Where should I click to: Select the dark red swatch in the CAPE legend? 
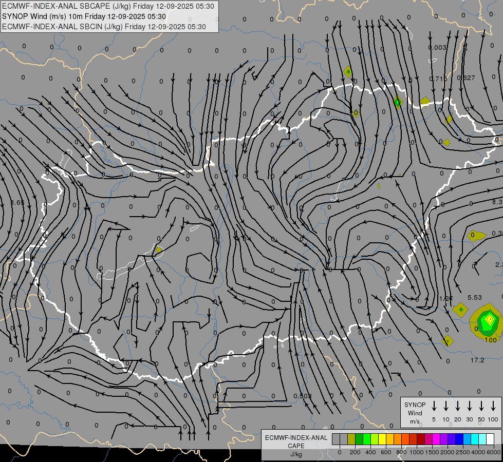pyautogui.click(x=421, y=439)
